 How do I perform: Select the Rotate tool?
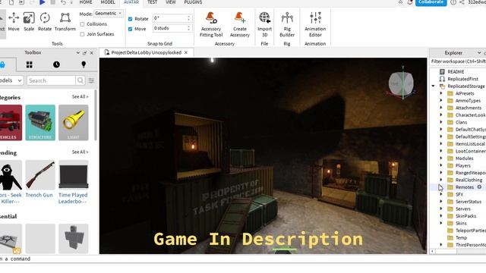pyautogui.click(x=45, y=22)
